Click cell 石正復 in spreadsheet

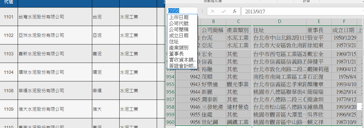[319, 77]
